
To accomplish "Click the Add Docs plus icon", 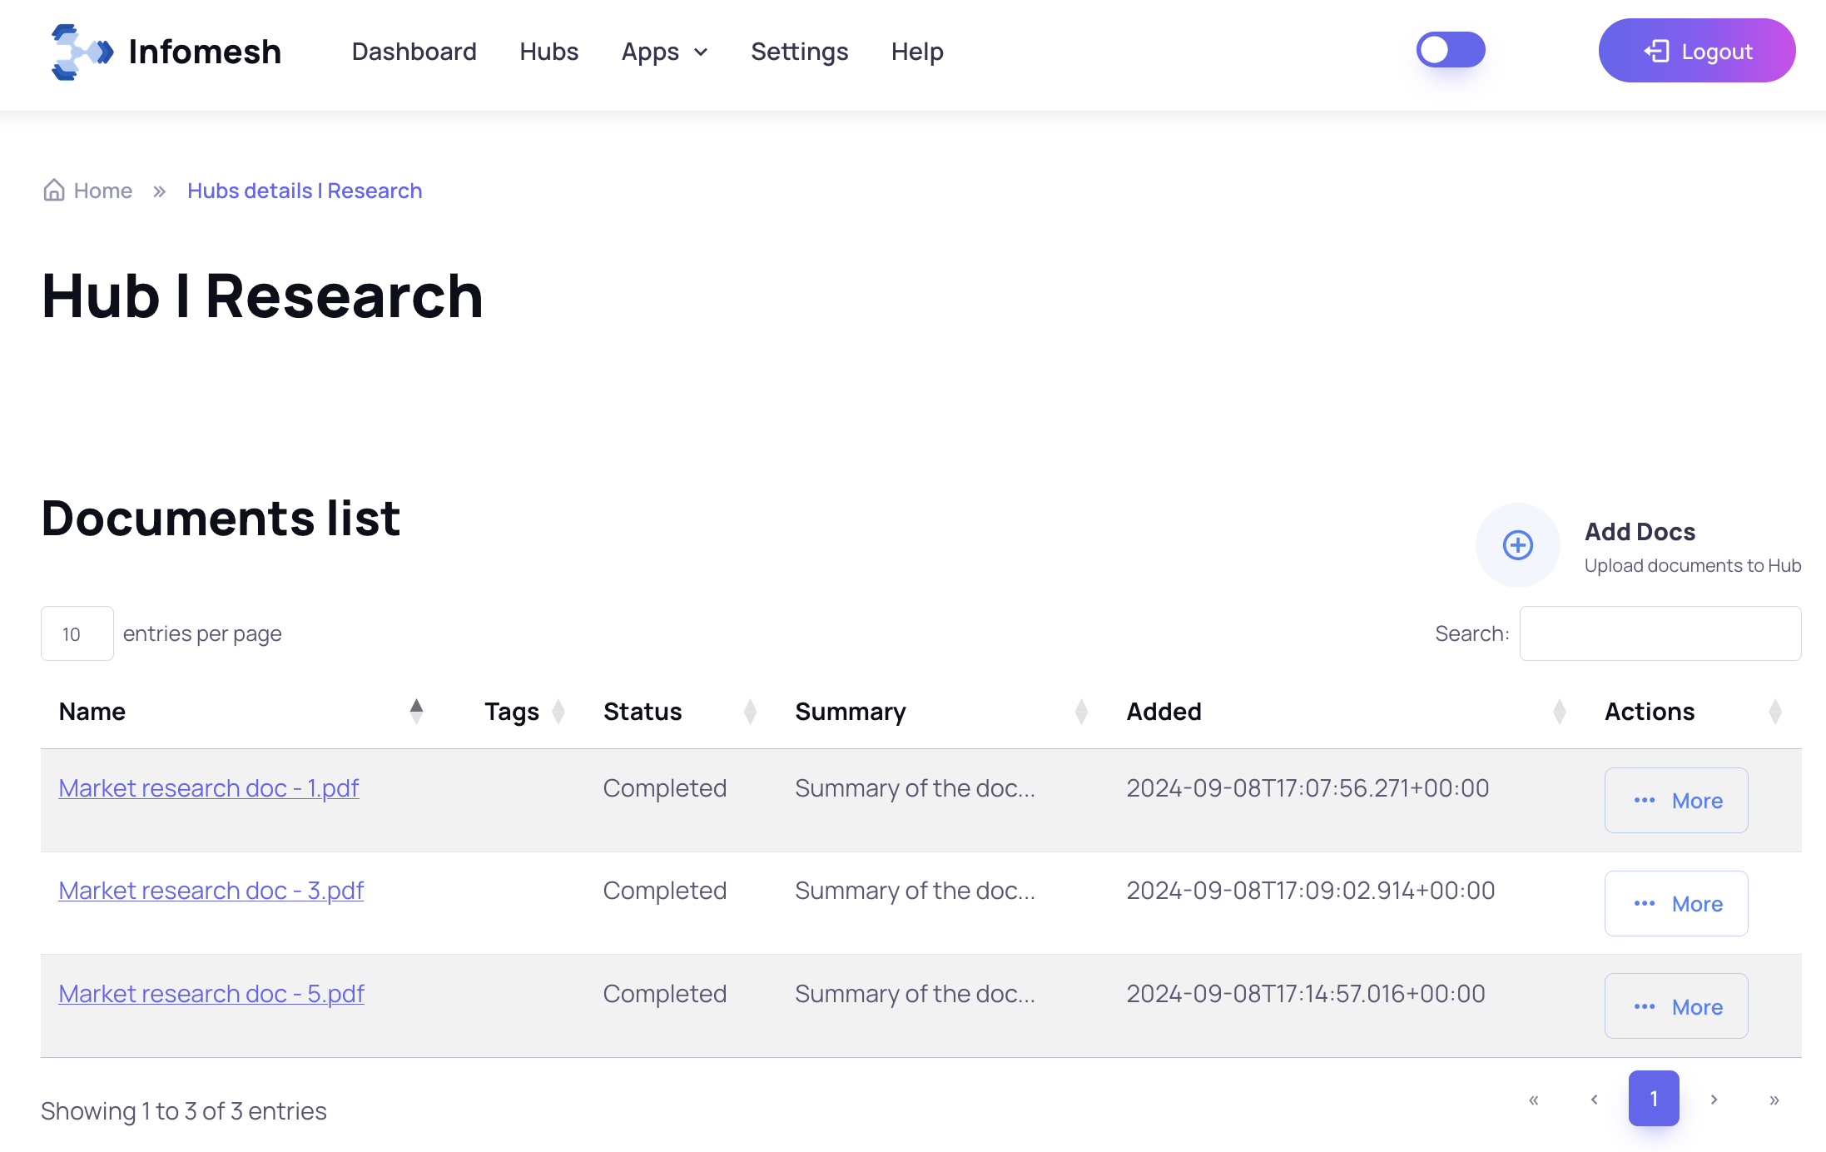I will (x=1517, y=545).
